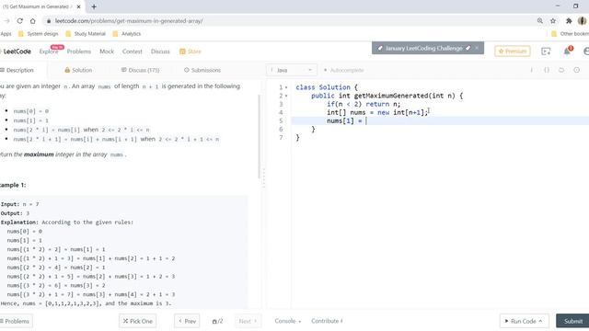The width and height of the screenshot is (589, 331).
Task: Switch to the Solution tab
Action: pyautogui.click(x=78, y=70)
